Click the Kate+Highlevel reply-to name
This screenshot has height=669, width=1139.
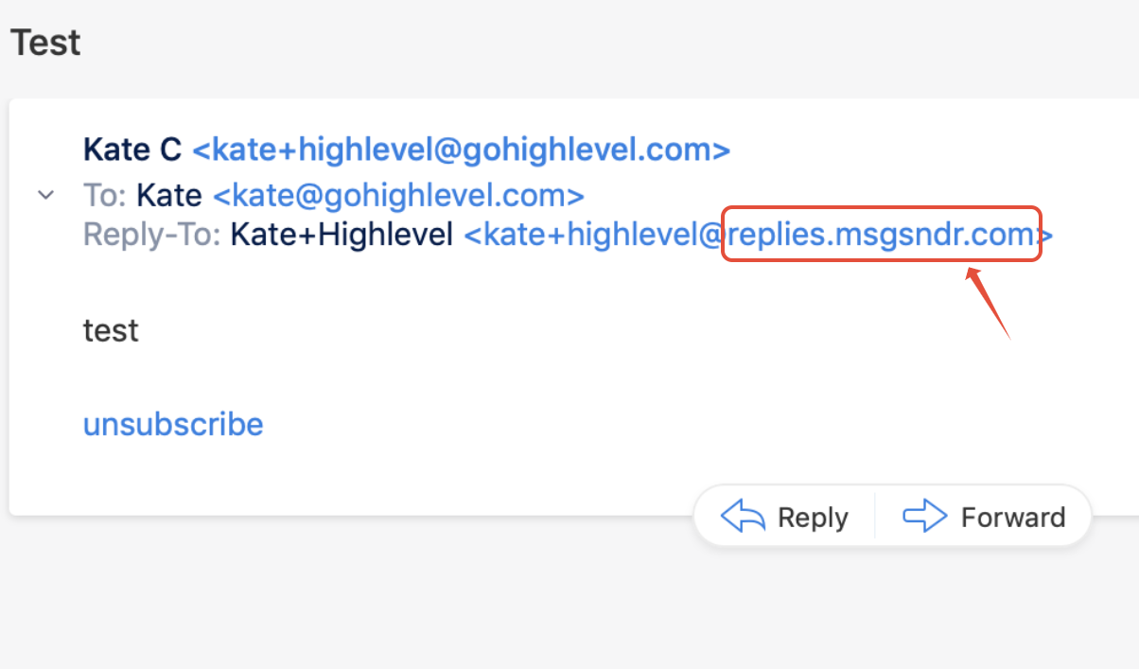point(342,235)
